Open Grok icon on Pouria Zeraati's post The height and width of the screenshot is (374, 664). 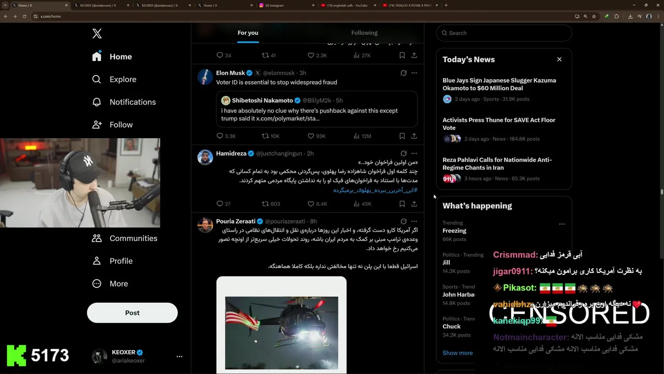coord(404,221)
